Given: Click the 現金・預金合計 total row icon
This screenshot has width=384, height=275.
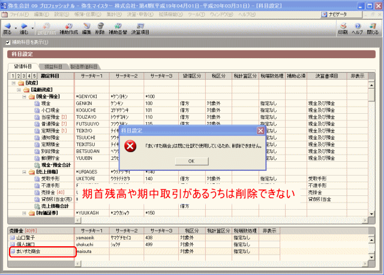Looking at the screenshot, I should (37, 165).
